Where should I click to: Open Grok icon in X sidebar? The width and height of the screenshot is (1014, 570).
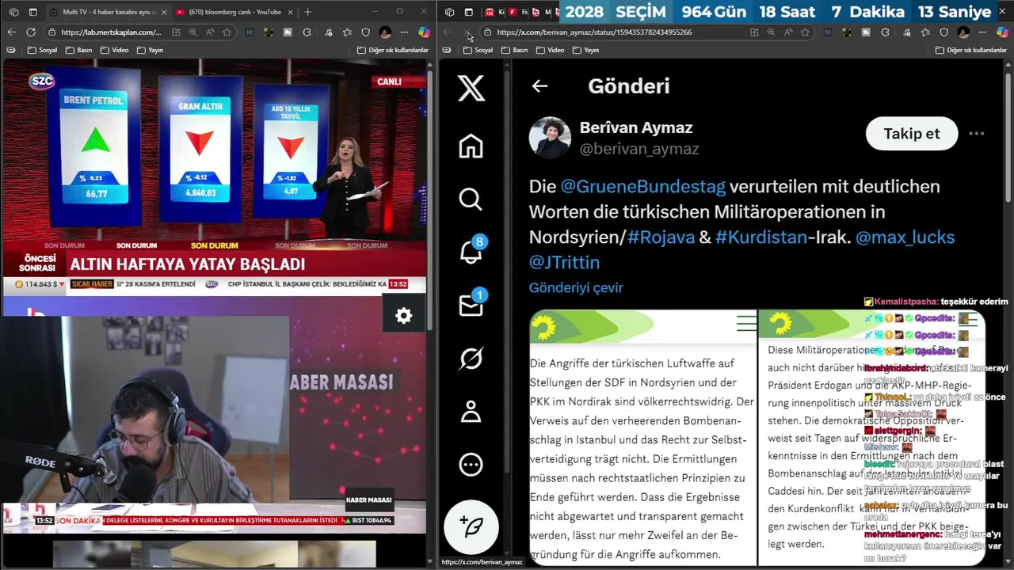pos(471,359)
